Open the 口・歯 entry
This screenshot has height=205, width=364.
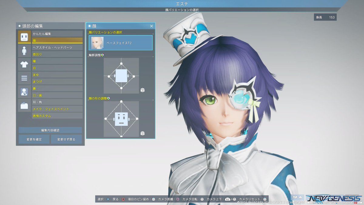[x=57, y=95]
